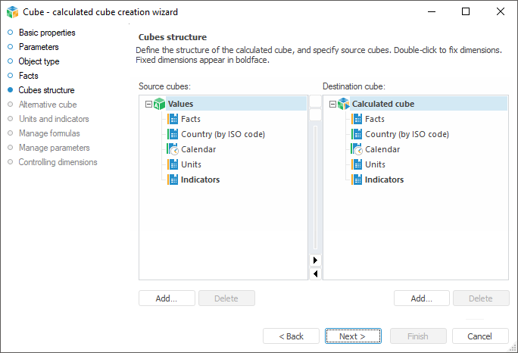
Task: Click the Values cube icon in Source cubes
Action: tap(159, 104)
